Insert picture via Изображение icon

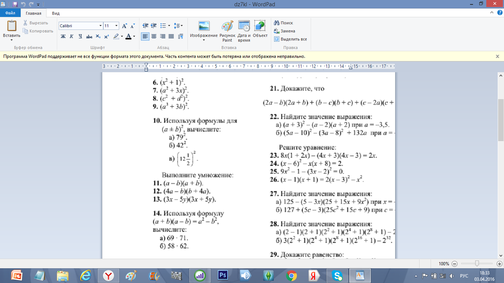[204, 26]
